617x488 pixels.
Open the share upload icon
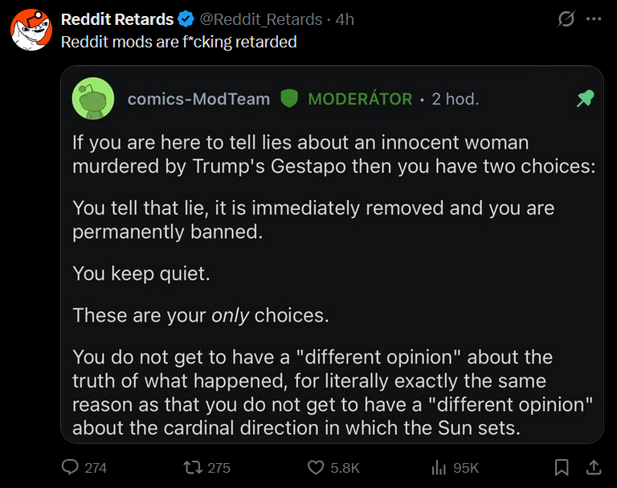(x=594, y=468)
